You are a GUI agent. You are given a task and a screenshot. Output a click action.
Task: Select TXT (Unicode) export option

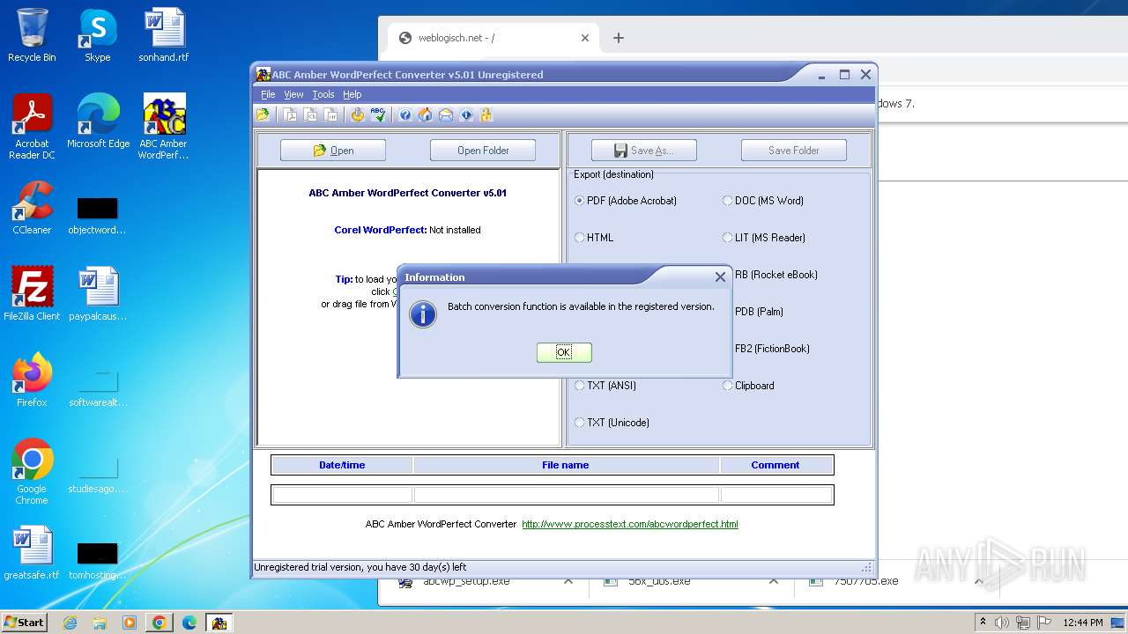(612, 423)
